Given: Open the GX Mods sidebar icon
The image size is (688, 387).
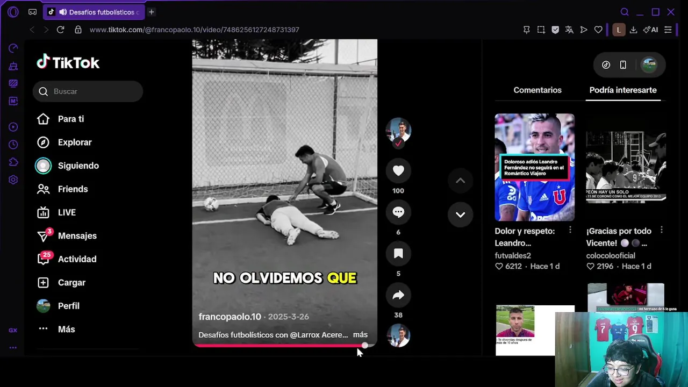Looking at the screenshot, I should coord(13,101).
